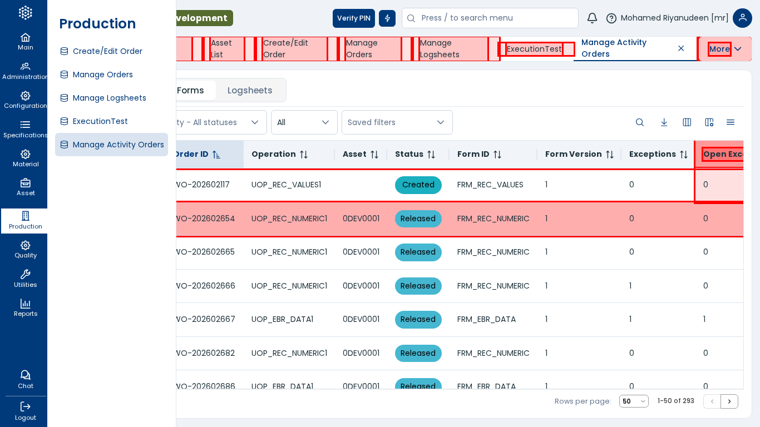
Task: Click the lightning quick action icon
Action: point(387,18)
